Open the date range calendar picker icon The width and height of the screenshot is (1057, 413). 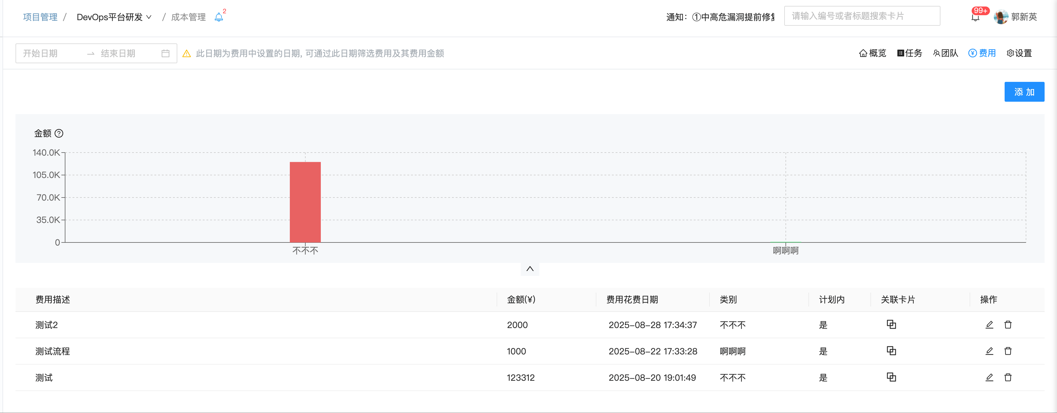point(165,53)
